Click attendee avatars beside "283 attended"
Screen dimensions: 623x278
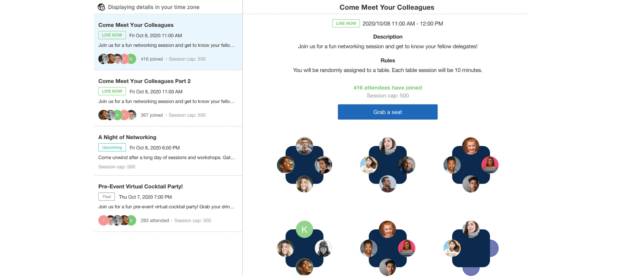(x=117, y=221)
